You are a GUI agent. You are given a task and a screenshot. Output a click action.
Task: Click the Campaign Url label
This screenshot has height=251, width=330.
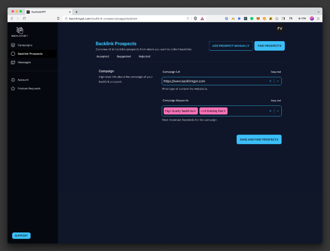coord(171,72)
